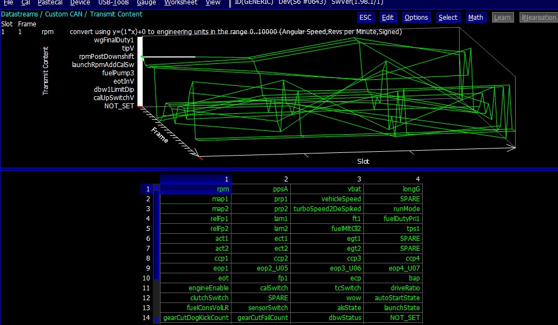Open the Math button menu

[x=476, y=18]
